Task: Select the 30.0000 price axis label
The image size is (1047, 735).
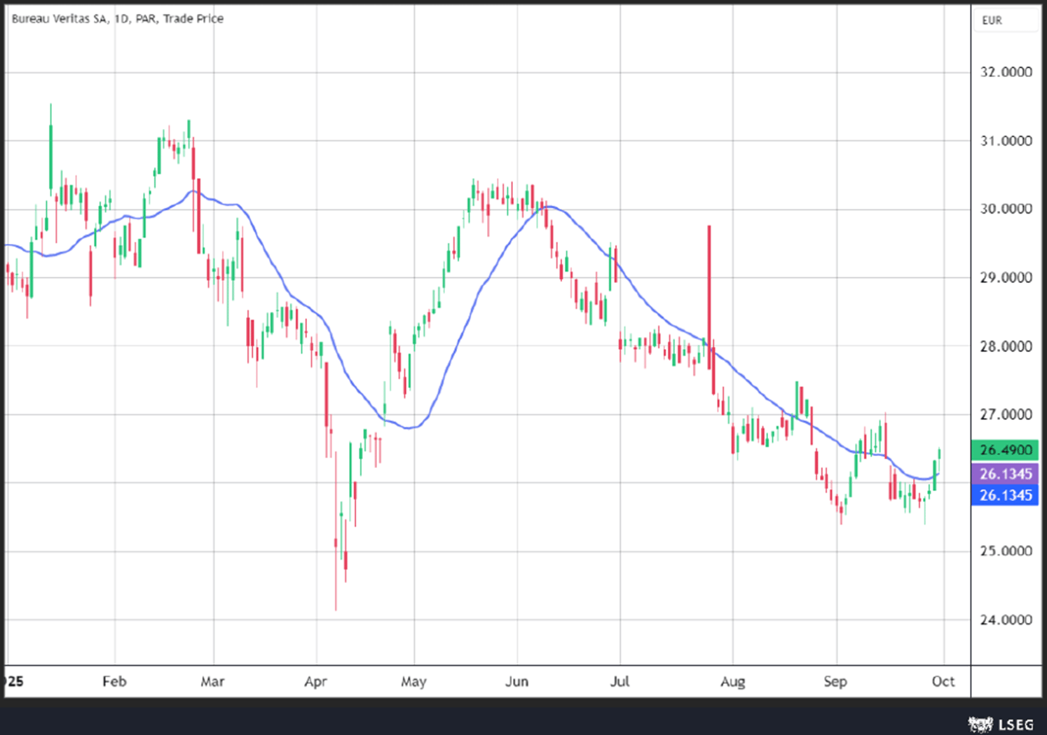Action: pos(1006,209)
